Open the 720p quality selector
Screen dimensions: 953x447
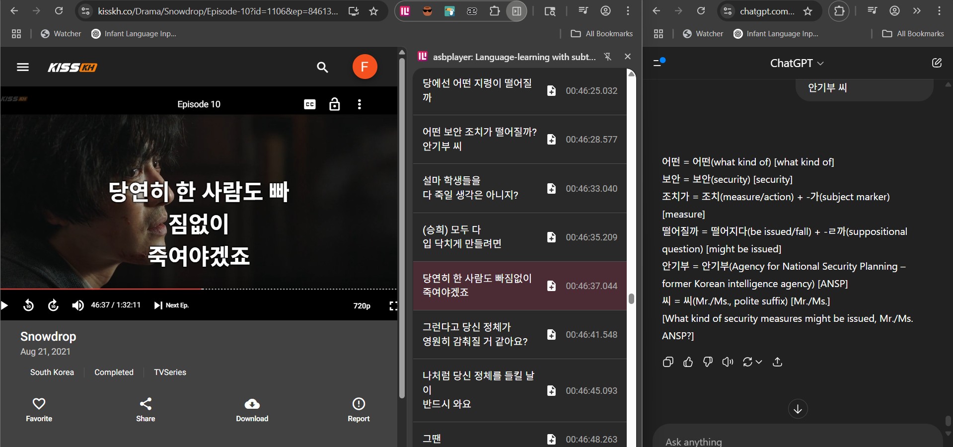(362, 306)
